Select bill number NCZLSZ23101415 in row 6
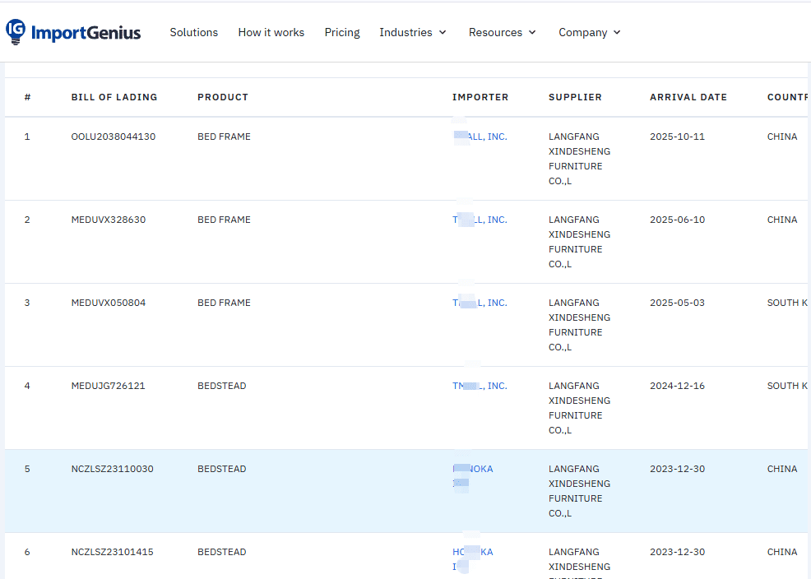The width and height of the screenshot is (811, 579). (112, 552)
